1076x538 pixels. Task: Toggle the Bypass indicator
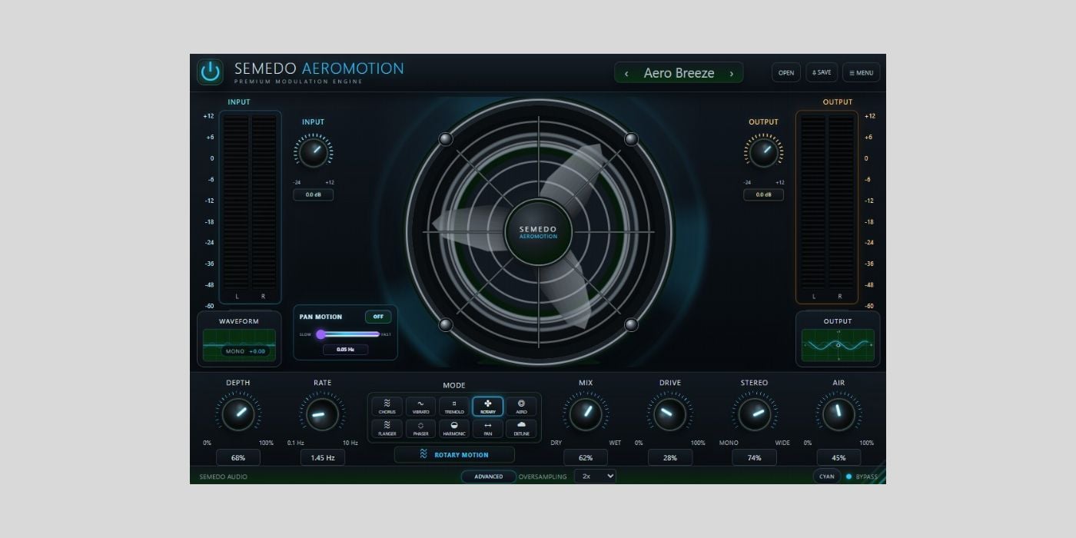[861, 477]
